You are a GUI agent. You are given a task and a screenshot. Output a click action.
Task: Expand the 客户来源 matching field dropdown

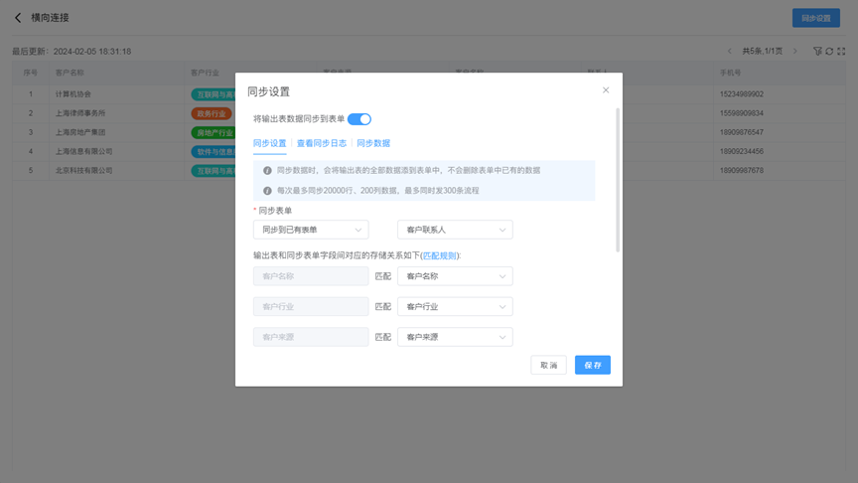[455, 337]
